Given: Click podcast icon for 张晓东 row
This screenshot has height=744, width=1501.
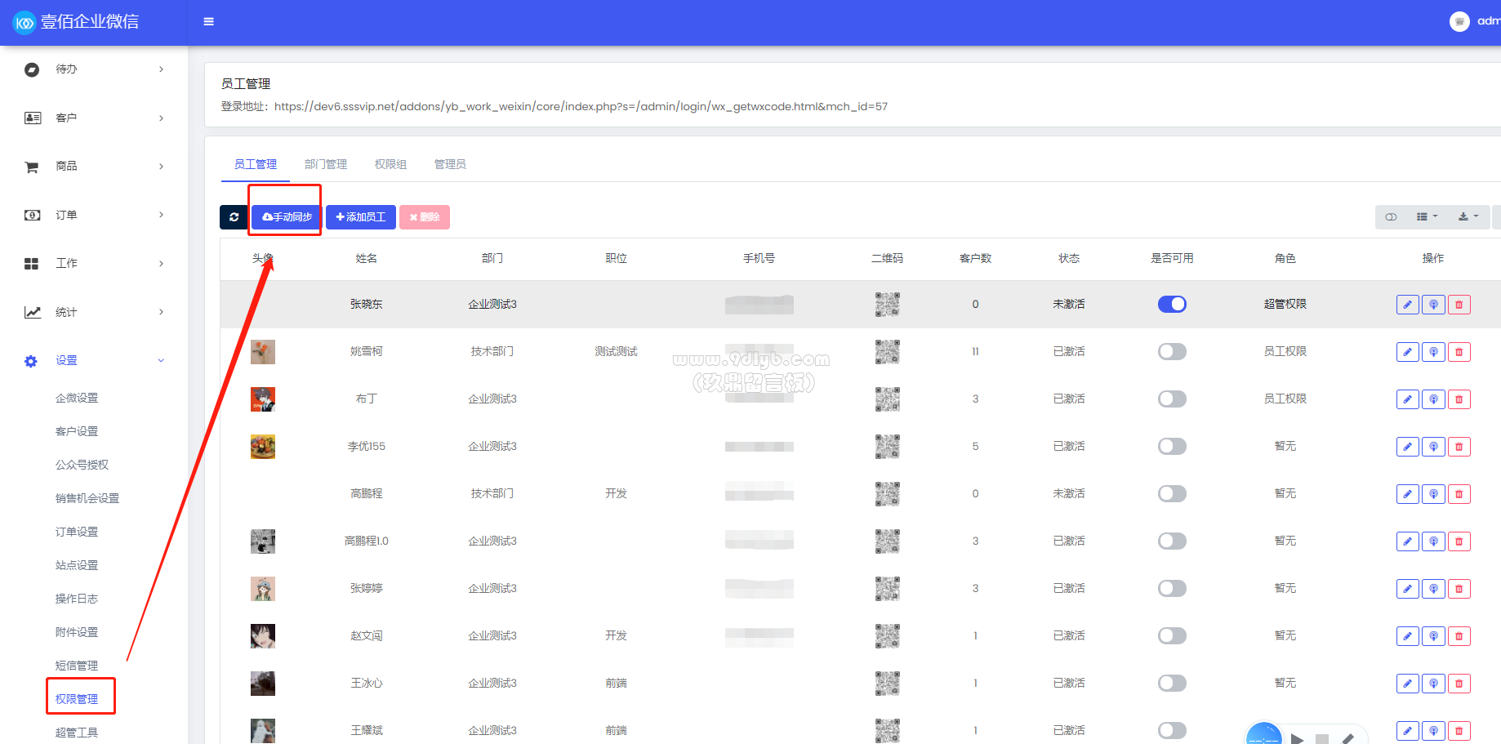Looking at the screenshot, I should pyautogui.click(x=1433, y=305).
